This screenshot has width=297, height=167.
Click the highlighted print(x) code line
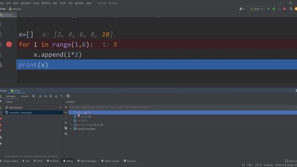157,65
